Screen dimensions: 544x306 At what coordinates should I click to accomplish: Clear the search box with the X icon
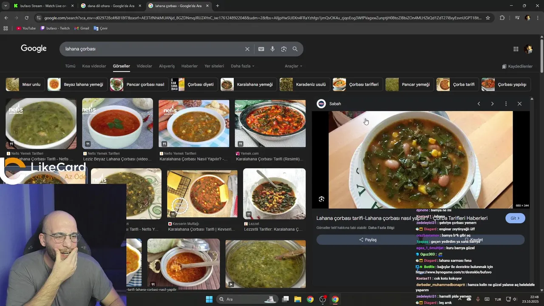pyautogui.click(x=247, y=49)
